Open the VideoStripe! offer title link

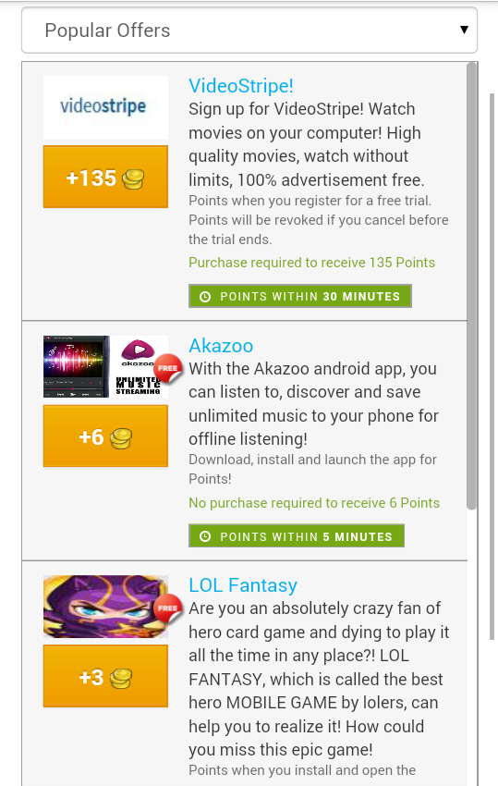[x=241, y=86]
